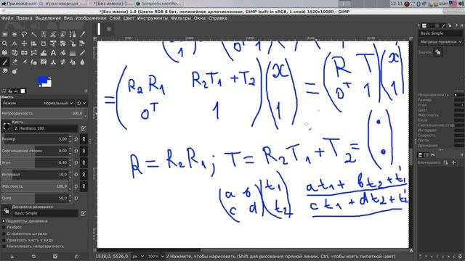465x261 pixels.
Task: Enable Накапливать непрозрачность checkbox
Action: pyautogui.click(x=4, y=246)
